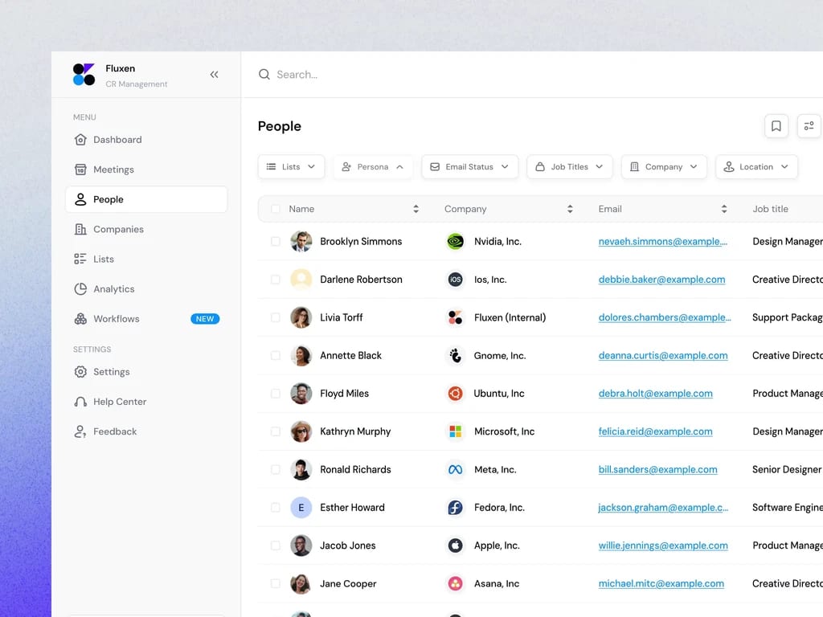Click the bookmark icon button
The height and width of the screenshot is (617, 823).
(776, 126)
